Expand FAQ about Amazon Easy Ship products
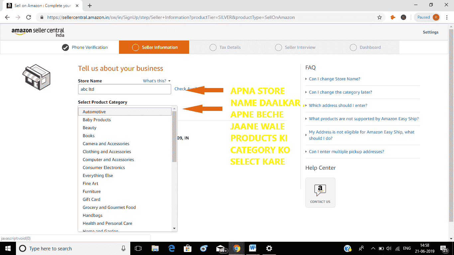Screen dimensions: 454x255 364,119
